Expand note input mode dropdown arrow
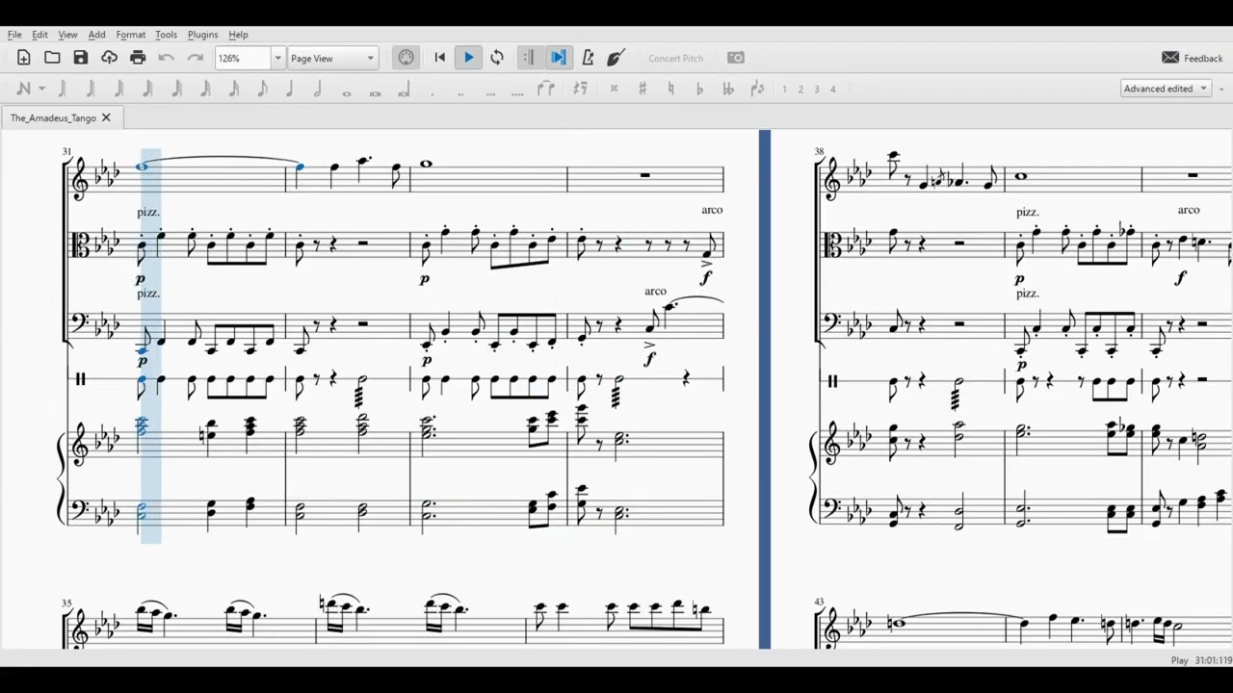The image size is (1233, 693). 41,89
